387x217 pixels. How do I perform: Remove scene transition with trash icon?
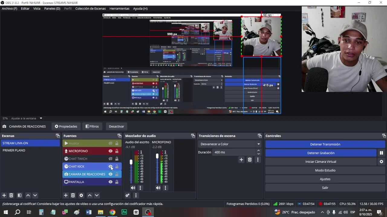250,160
